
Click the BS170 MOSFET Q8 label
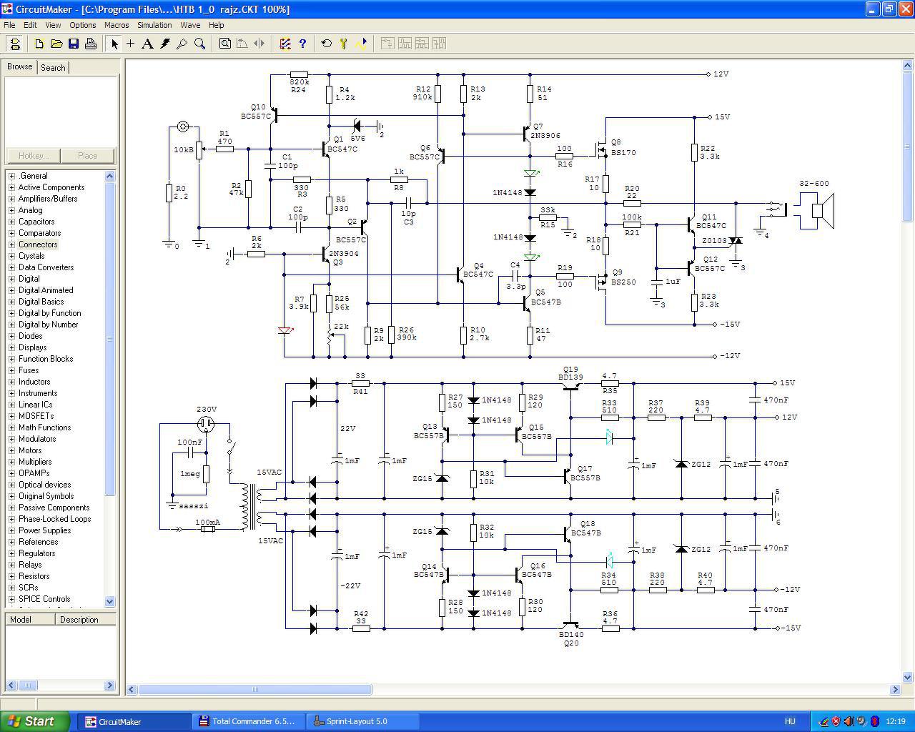pos(623,153)
